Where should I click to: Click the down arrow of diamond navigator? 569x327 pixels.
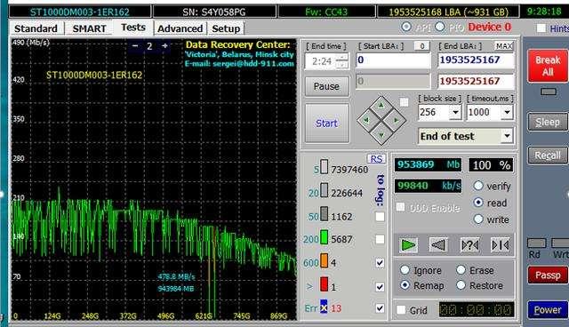pyautogui.click(x=381, y=134)
